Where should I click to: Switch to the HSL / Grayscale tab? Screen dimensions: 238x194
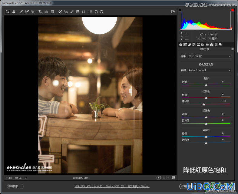(x=194, y=45)
